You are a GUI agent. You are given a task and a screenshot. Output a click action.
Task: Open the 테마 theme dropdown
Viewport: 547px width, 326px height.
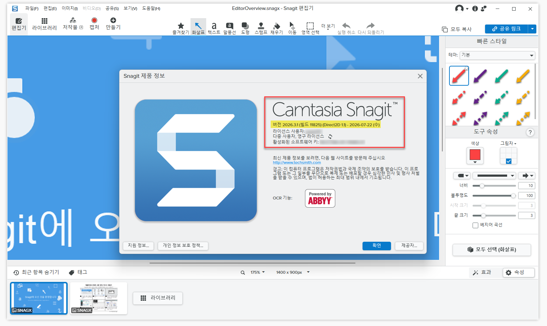pos(497,55)
